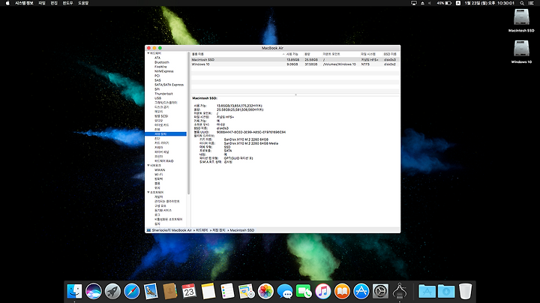Open Spotlight search in menu bar
540x303 pixels.
(x=522, y=3)
